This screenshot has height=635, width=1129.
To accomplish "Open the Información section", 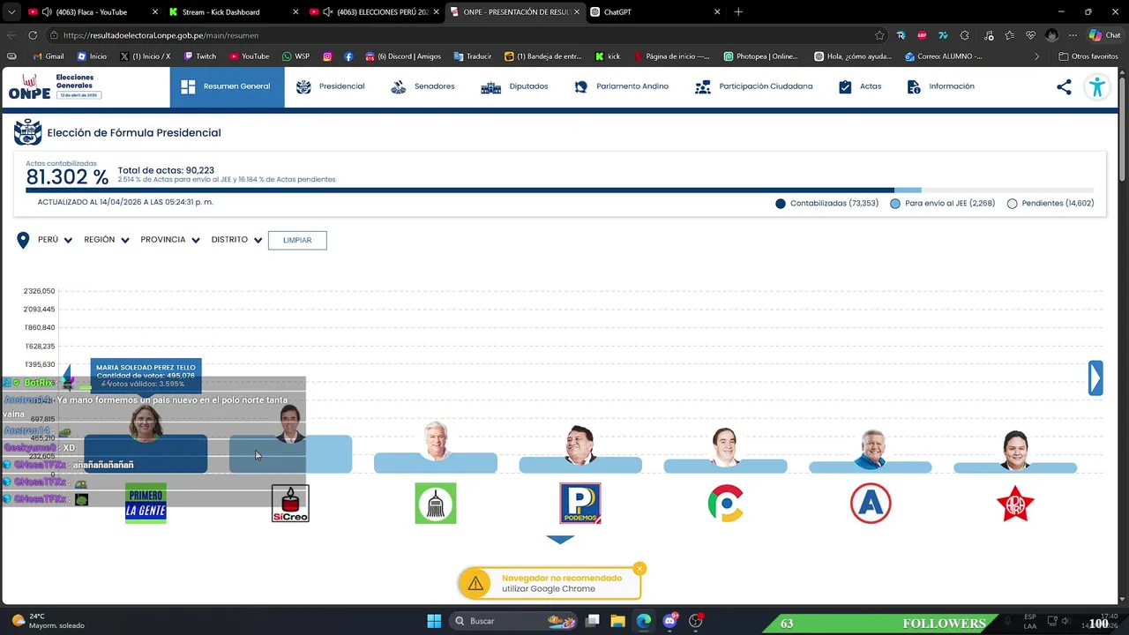I will point(941,86).
